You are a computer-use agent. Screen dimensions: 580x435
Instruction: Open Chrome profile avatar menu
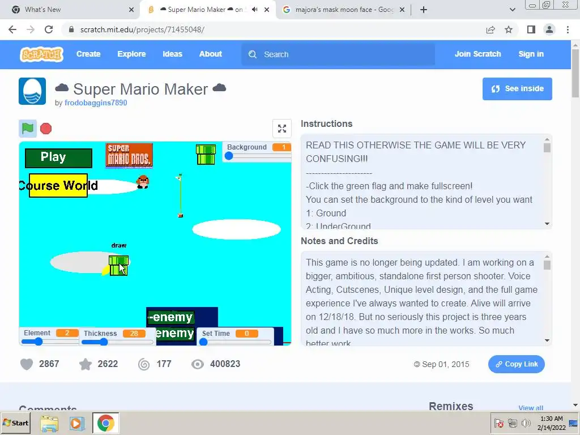click(549, 29)
